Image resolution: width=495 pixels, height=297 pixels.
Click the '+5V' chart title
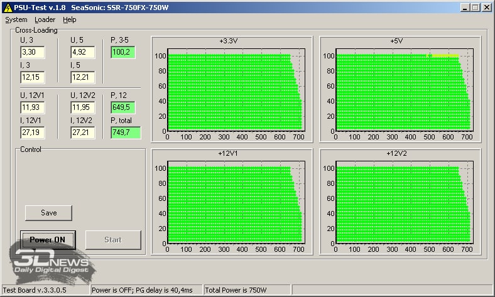[x=396, y=41]
